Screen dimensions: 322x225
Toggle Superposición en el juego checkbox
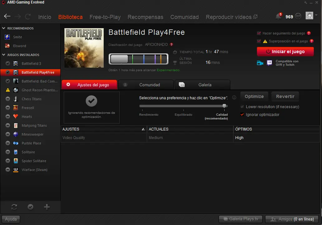[x=259, y=41]
